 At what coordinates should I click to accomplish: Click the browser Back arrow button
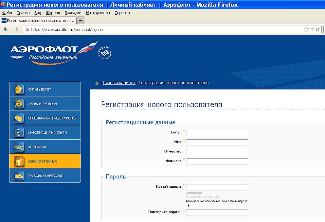click(6, 29)
